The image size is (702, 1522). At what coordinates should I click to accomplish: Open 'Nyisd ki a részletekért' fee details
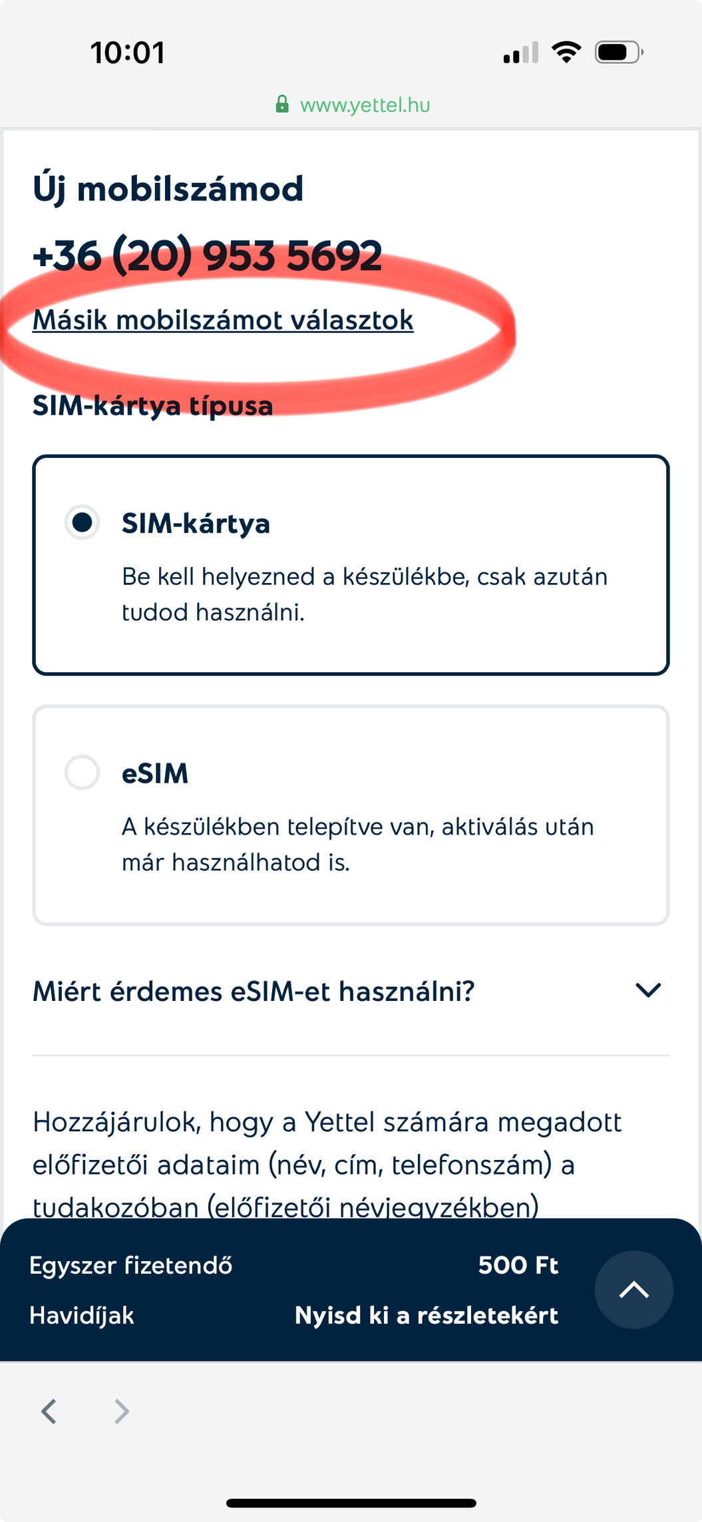pyautogui.click(x=426, y=1316)
